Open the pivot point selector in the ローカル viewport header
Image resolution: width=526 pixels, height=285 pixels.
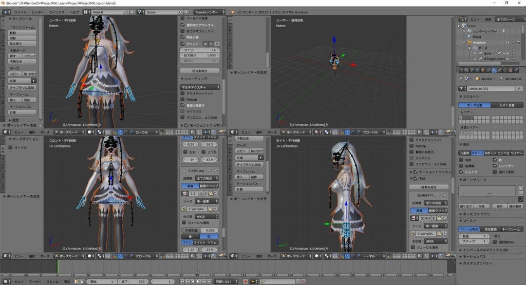click(100, 132)
